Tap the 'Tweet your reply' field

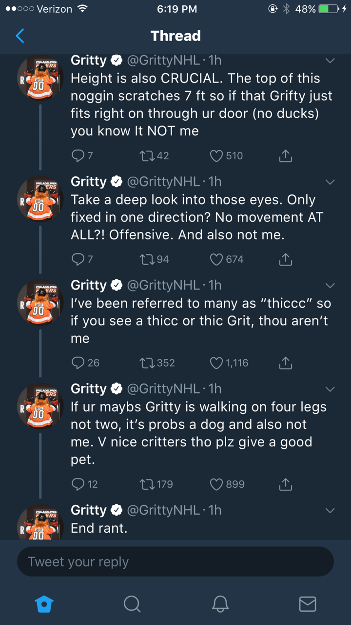(175, 562)
